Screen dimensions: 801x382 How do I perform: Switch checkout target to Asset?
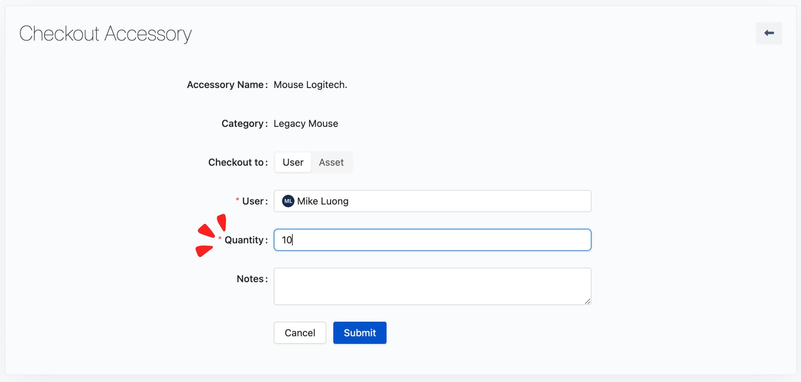[x=331, y=162]
